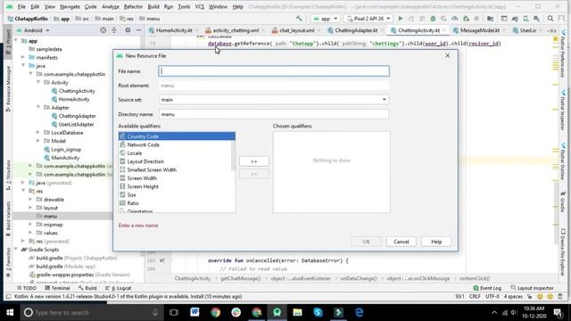
Task: Select Screen Height qualifier
Action: click(x=177, y=186)
